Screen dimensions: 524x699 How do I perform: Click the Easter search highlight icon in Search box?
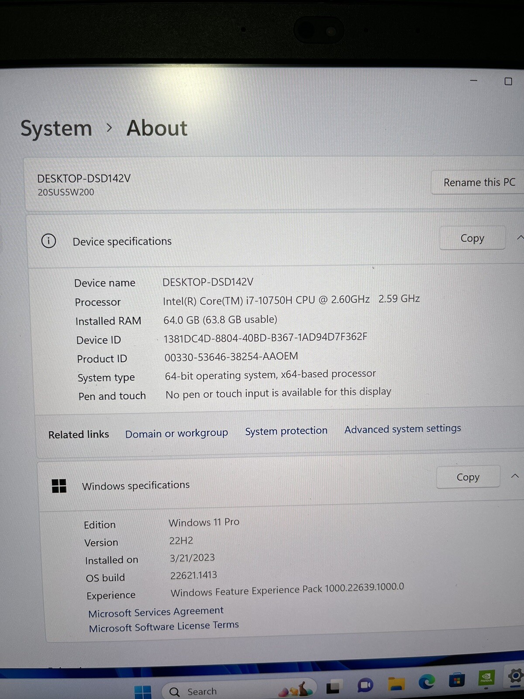tap(296, 690)
